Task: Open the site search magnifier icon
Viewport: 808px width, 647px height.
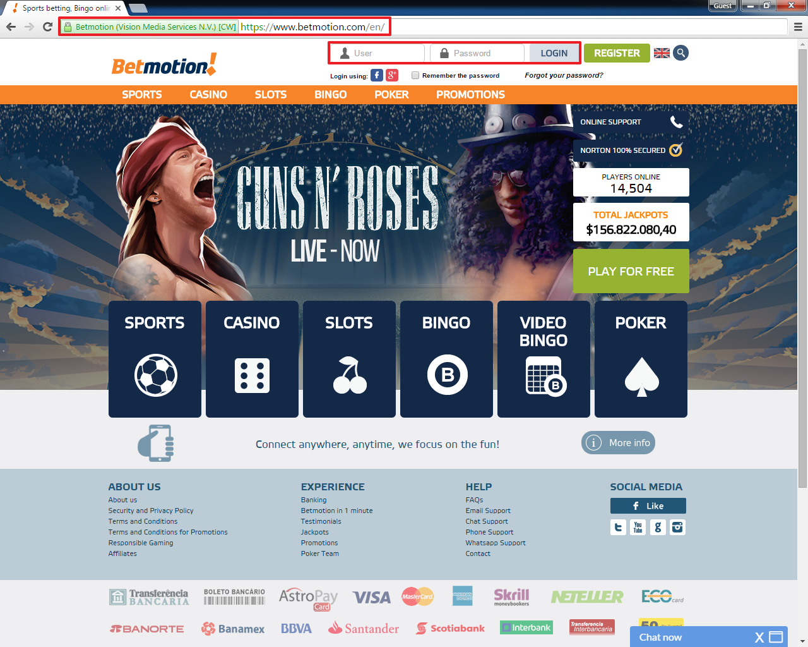Action: 680,53
